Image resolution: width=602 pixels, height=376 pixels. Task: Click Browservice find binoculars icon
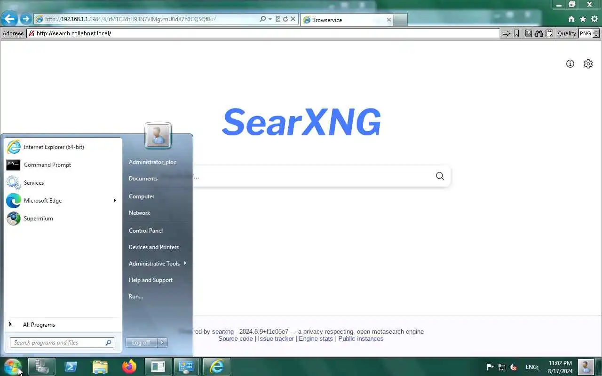[x=539, y=33]
